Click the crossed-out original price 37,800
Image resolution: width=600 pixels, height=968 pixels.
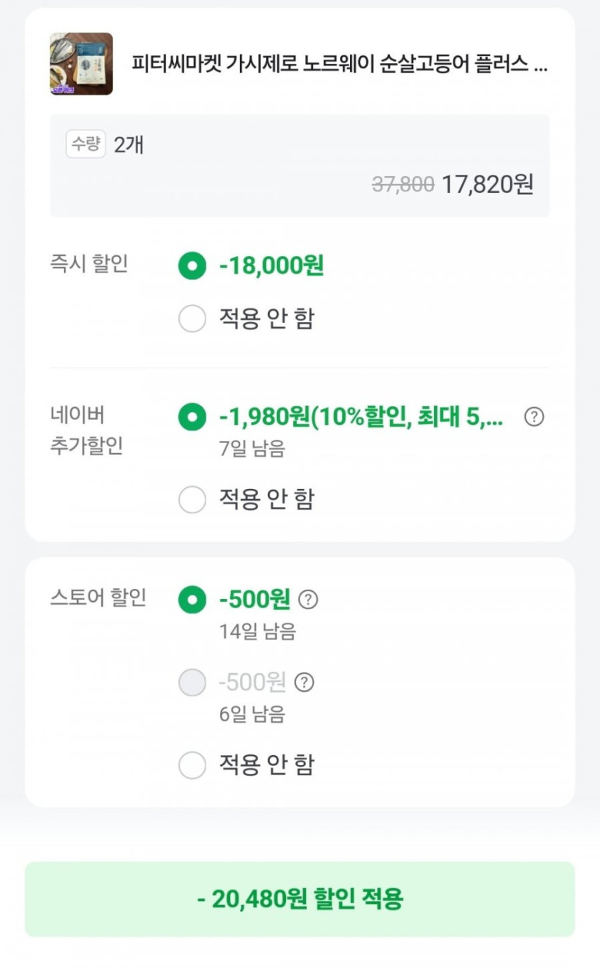(x=402, y=185)
